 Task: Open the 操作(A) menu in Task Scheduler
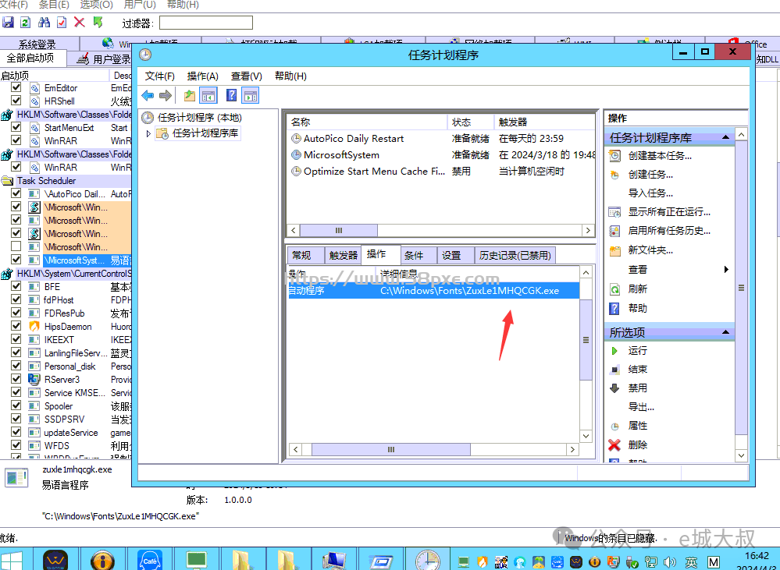(x=202, y=76)
